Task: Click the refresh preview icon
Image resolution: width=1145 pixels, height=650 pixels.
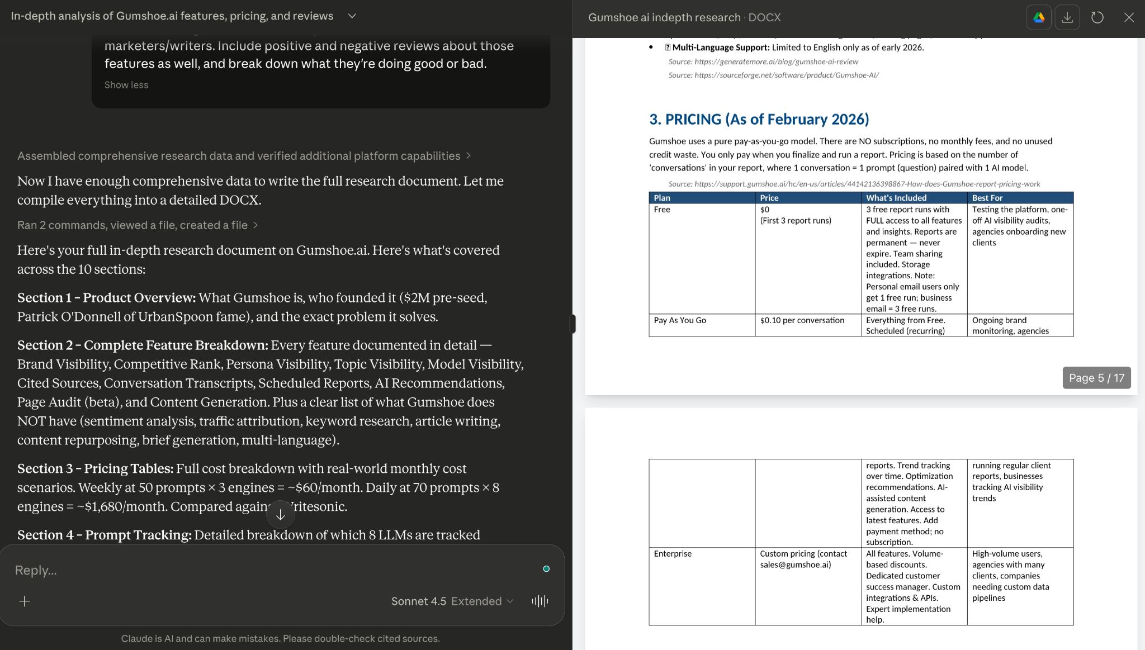Action: 1097,17
